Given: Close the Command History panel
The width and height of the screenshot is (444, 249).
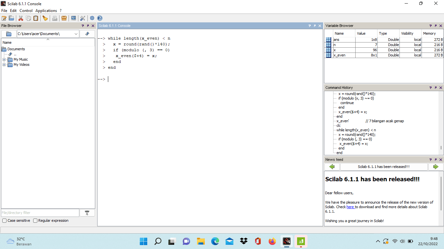Looking at the screenshot, I should point(441,88).
